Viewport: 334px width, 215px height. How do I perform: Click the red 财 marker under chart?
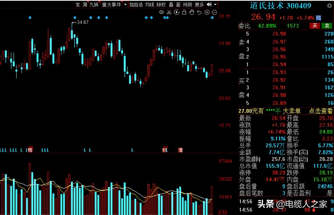165,150
